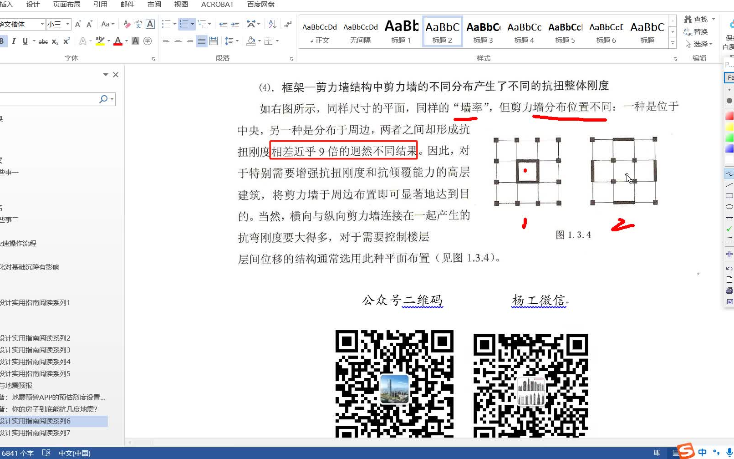Align text to the left
The image size is (734, 459).
[166, 41]
